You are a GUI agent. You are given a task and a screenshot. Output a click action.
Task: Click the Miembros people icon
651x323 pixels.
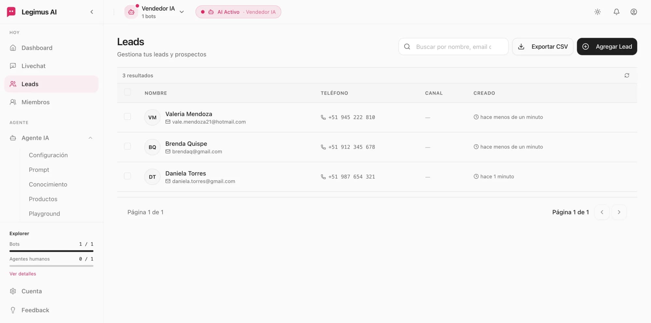(x=13, y=102)
